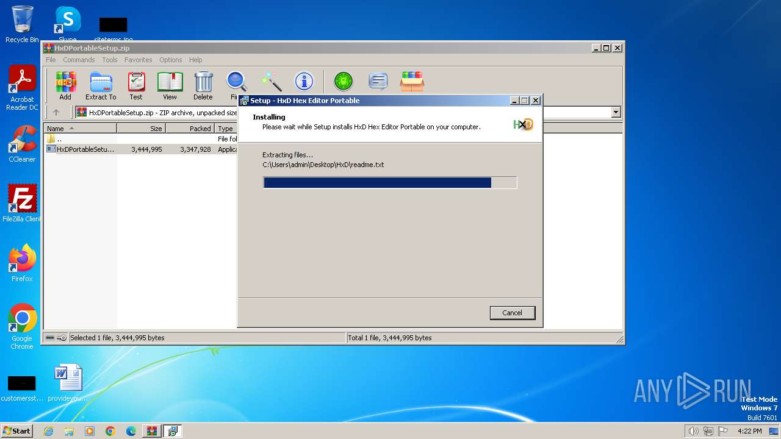The height and width of the screenshot is (439, 781).
Task: Click the WinRAR window resize grip
Action: pos(619,339)
